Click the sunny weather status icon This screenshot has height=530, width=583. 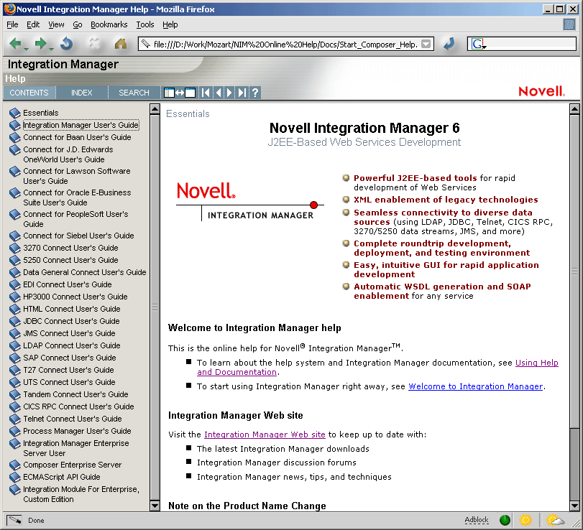point(525,520)
